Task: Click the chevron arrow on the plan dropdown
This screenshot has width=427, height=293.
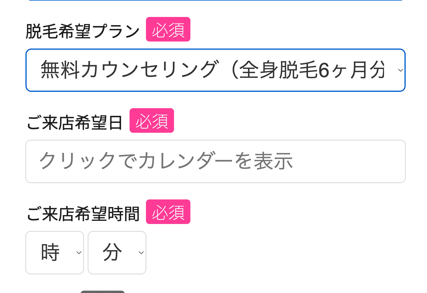Action: pos(400,70)
